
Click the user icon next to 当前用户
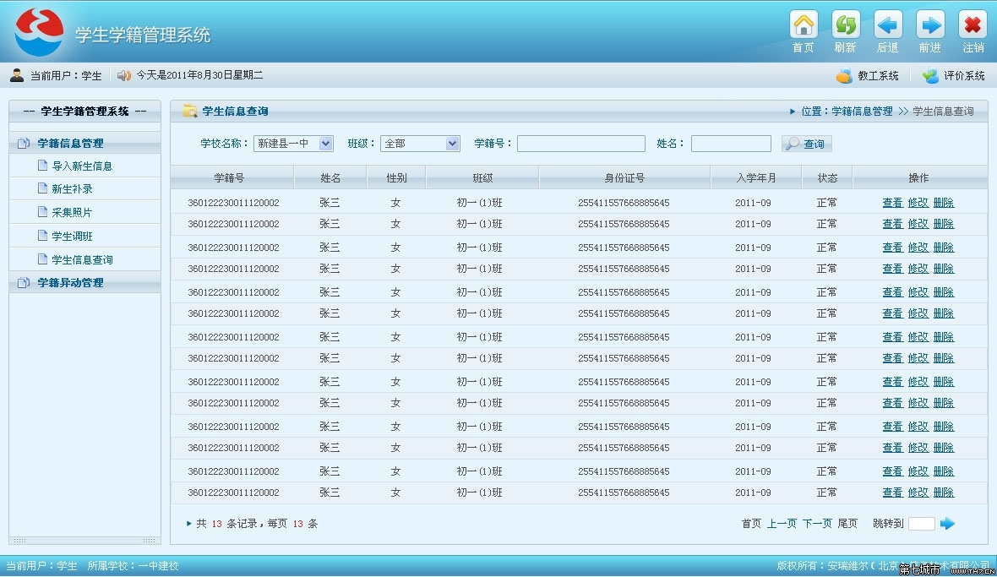pos(16,75)
